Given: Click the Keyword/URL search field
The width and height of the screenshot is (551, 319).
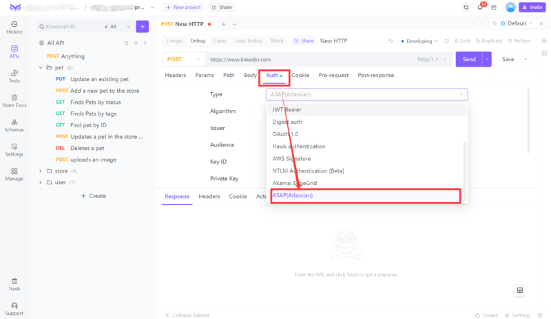Looking at the screenshot, I should click(x=71, y=27).
